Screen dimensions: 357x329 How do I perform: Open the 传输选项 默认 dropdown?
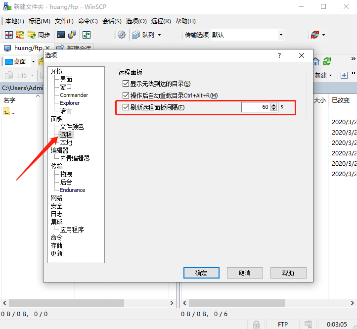pyautogui.click(x=281, y=35)
